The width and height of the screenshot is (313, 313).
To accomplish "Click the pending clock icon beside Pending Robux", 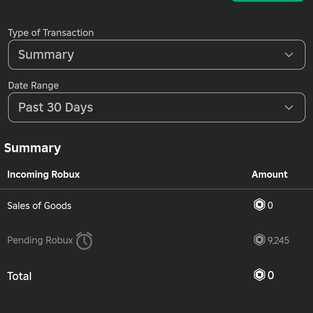I will click(84, 240).
